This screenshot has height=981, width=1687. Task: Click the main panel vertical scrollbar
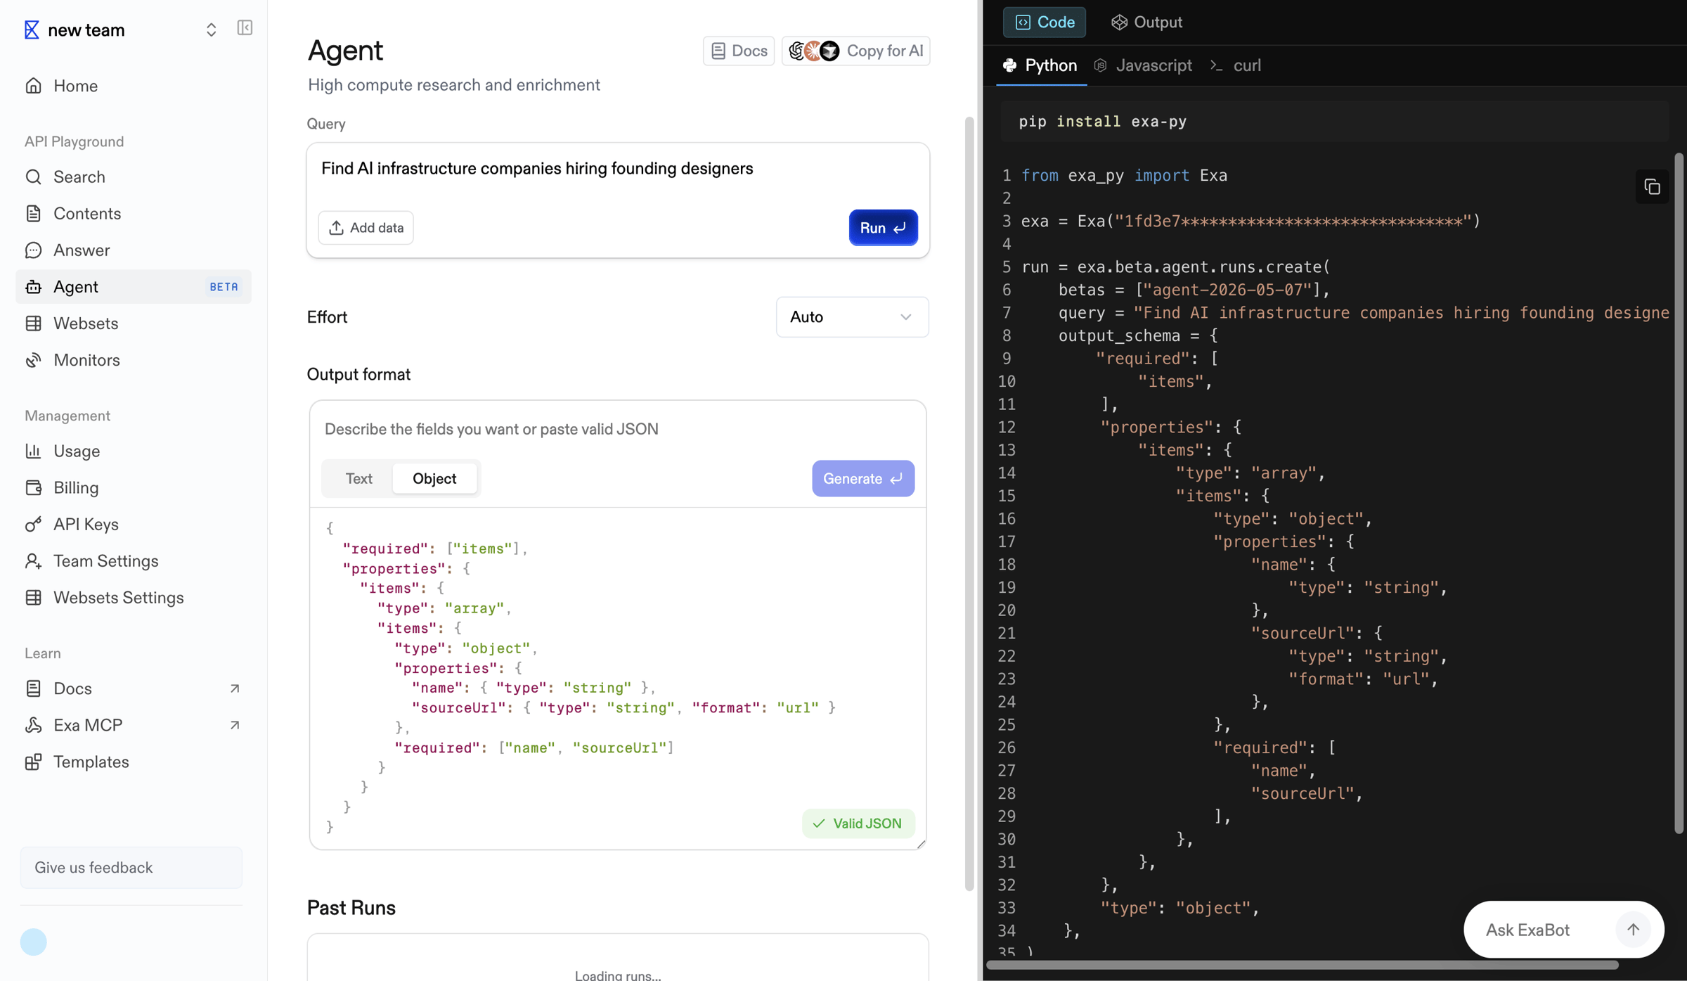[969, 504]
